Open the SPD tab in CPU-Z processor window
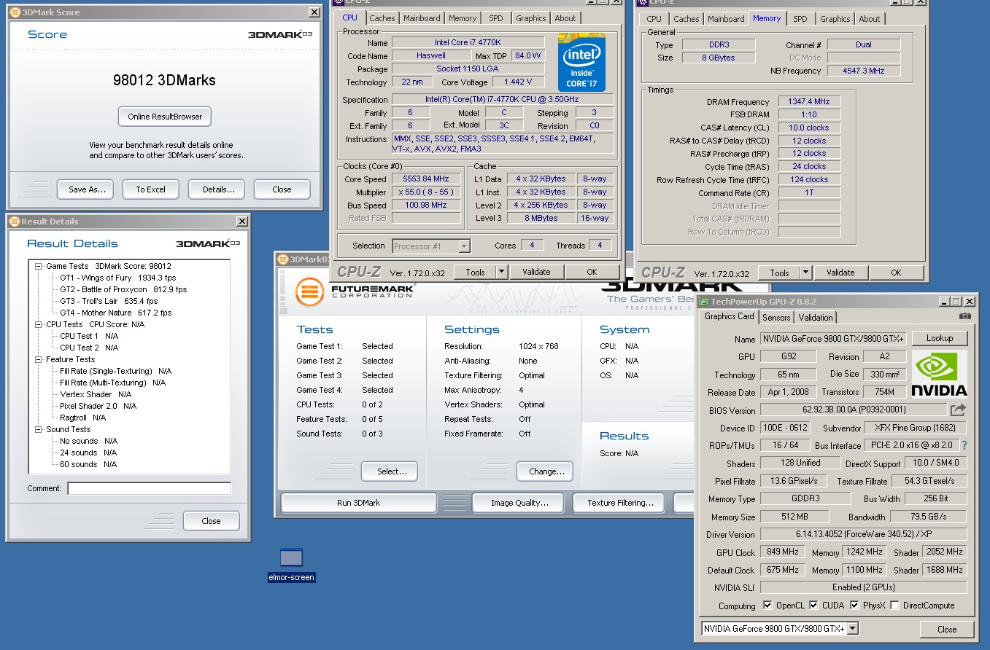Screen dimensions: 990x650 click(495, 18)
